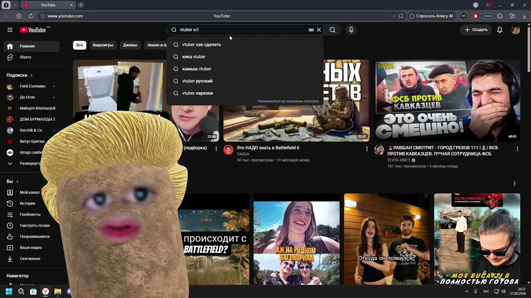The image size is (531, 298).
Task: Open ФСБ против кавказцев video thumbnail
Action: point(447,101)
